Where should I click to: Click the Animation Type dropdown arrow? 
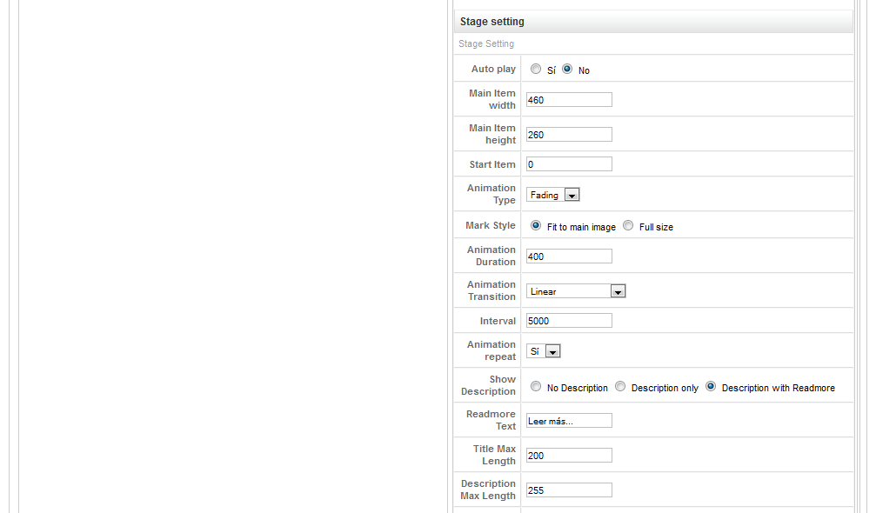pyautogui.click(x=572, y=196)
